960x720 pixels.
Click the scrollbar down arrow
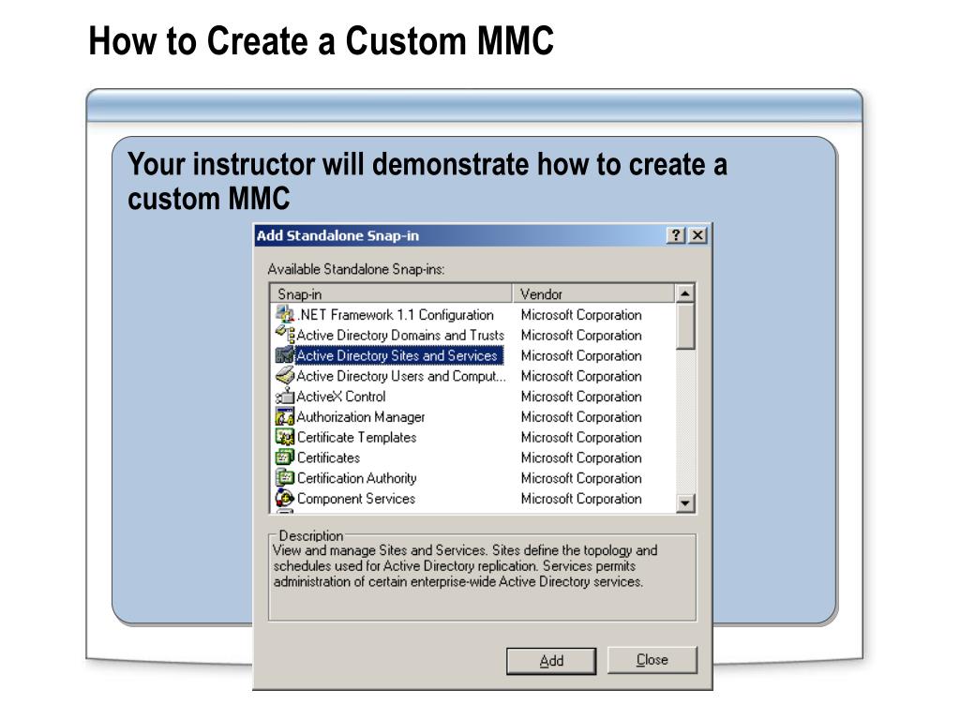click(685, 503)
